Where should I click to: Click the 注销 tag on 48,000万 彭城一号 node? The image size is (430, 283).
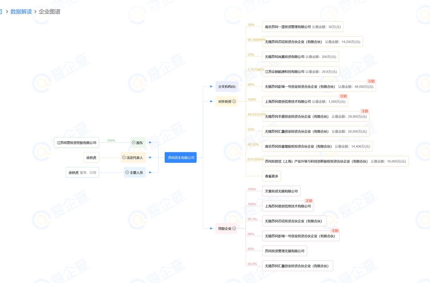(x=371, y=81)
